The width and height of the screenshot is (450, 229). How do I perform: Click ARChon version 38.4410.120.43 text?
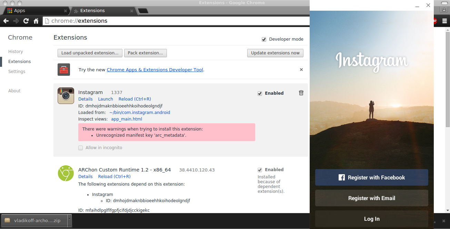[x=197, y=170]
